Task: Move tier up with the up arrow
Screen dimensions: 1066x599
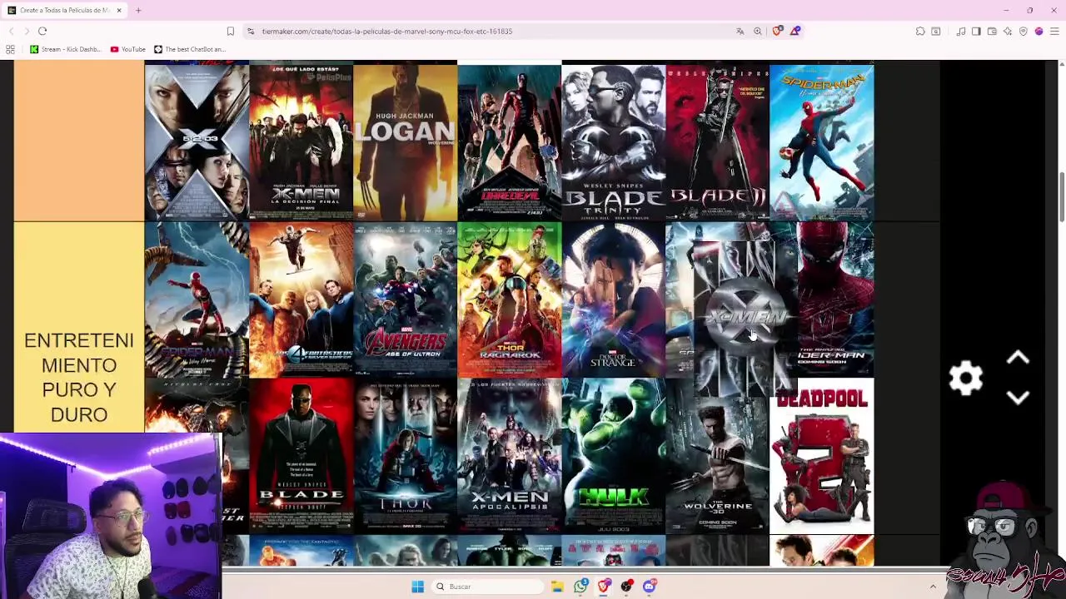Action: click(1018, 359)
